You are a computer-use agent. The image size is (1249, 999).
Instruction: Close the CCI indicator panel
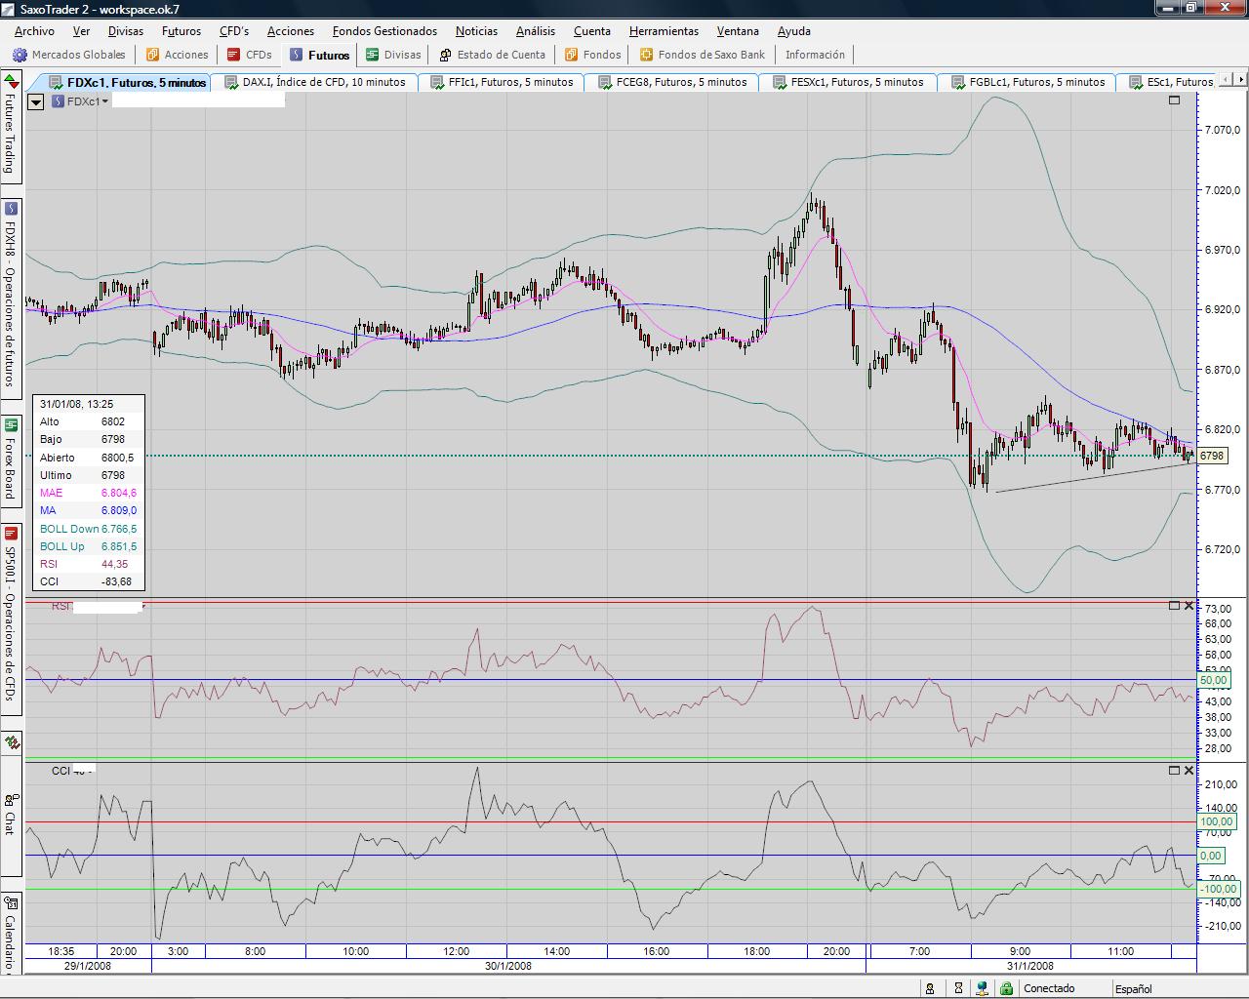tap(1189, 770)
